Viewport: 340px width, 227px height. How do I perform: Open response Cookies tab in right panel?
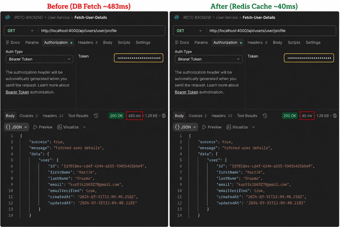coord(197,116)
